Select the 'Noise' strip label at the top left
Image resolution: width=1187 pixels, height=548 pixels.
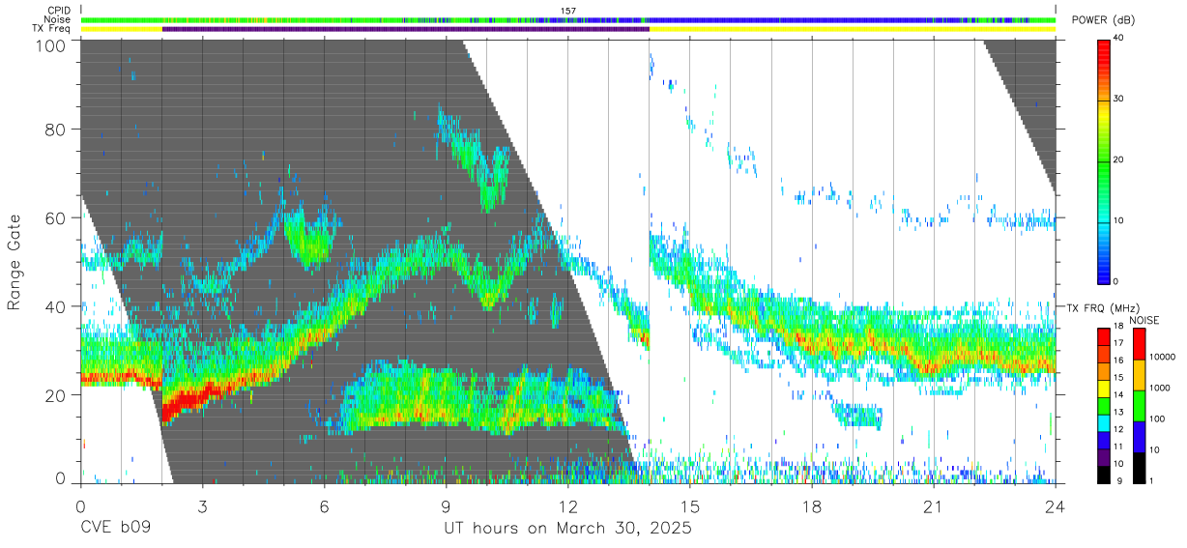(59, 19)
